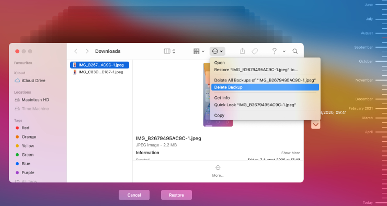Click the Cancel button
387x206 pixels.
coord(134,195)
